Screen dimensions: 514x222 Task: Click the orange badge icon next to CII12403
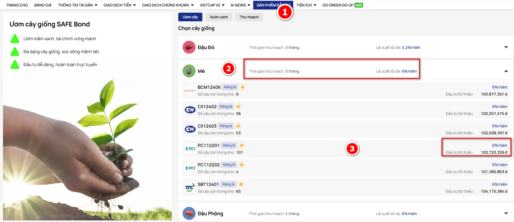[238, 126]
